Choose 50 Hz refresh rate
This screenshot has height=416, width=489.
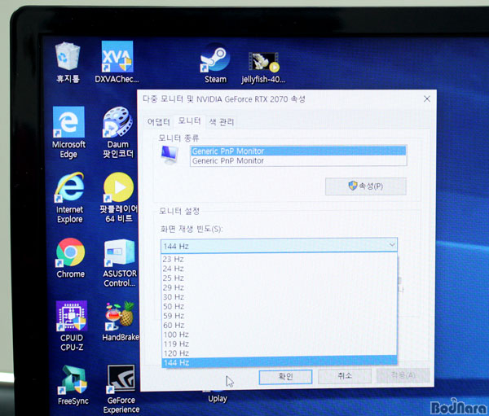(x=279, y=306)
